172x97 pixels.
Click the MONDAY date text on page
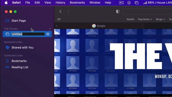[163, 77]
